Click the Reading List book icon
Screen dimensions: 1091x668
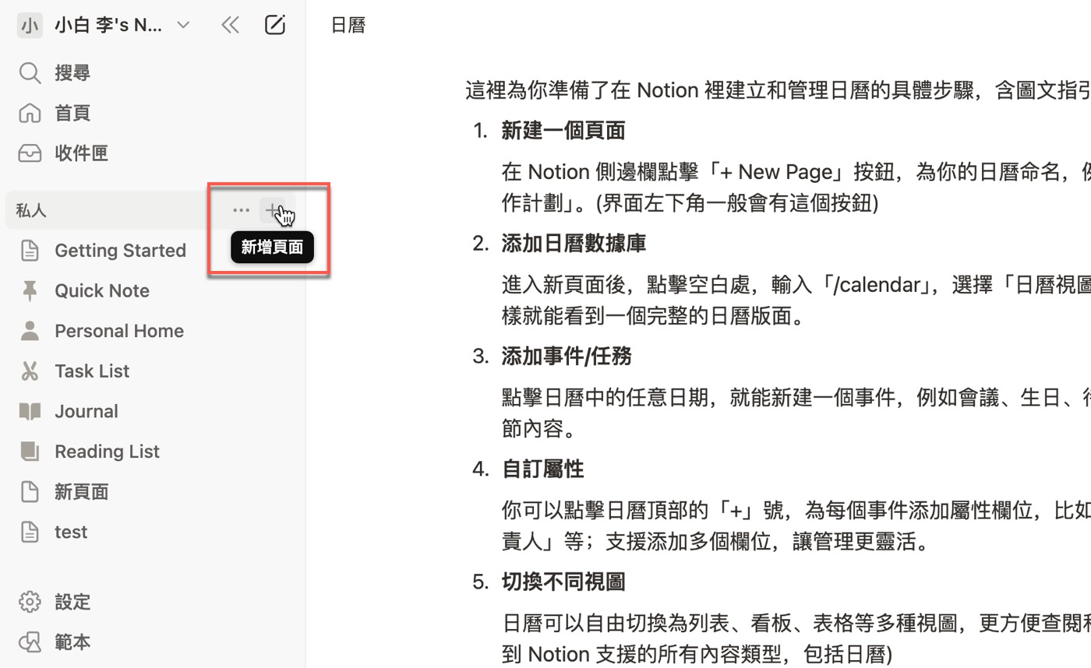(x=30, y=452)
